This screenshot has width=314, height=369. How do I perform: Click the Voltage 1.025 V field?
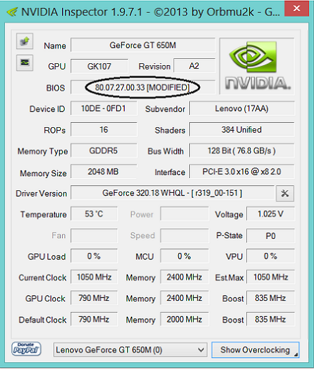click(x=271, y=214)
